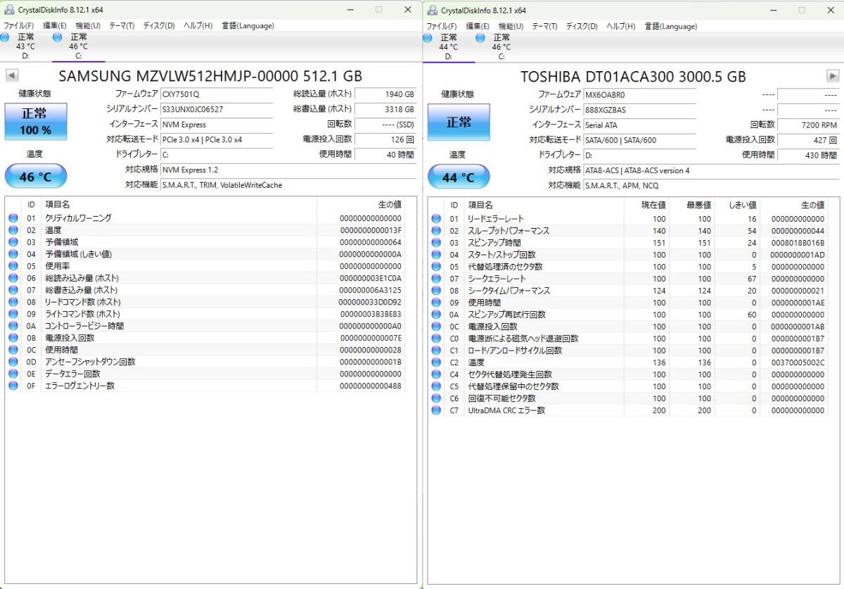The height and width of the screenshot is (589, 844).
Task: Open the ヘルプ(H) menu in the Toshiba window
Action: [x=620, y=26]
